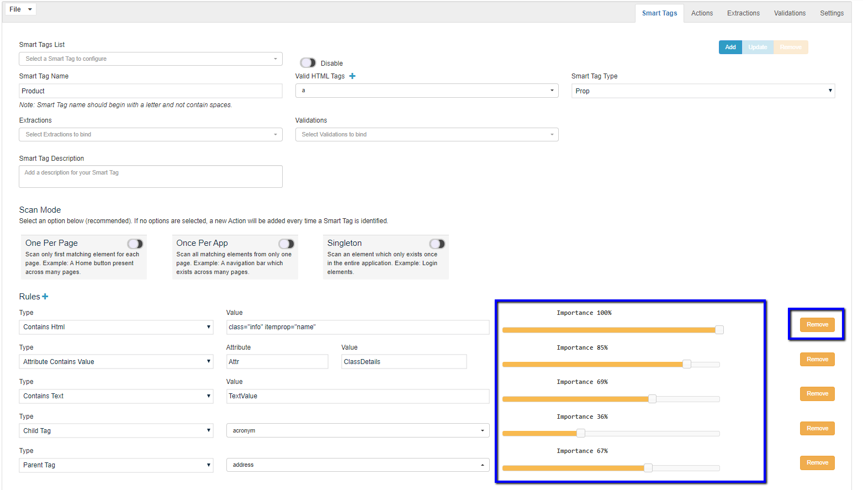This screenshot has height=490, width=863.
Task: Click Value field containing ClassDetails
Action: [x=404, y=362]
